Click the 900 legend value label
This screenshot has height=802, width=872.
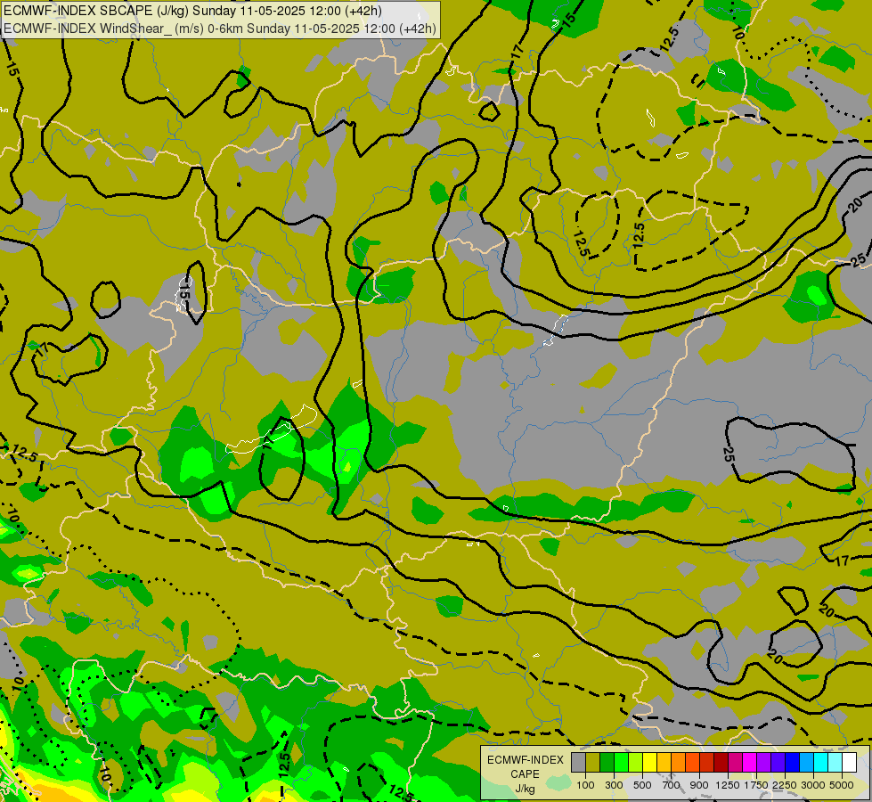click(x=699, y=785)
